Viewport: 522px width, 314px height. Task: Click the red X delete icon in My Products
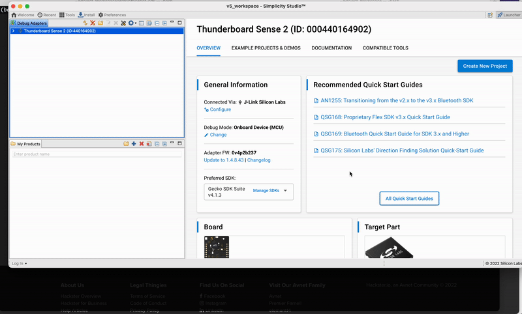click(142, 144)
